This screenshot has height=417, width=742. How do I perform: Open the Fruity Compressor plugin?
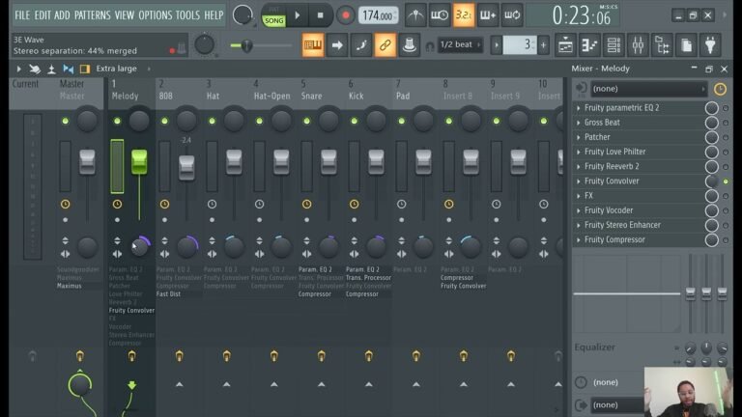[614, 239]
